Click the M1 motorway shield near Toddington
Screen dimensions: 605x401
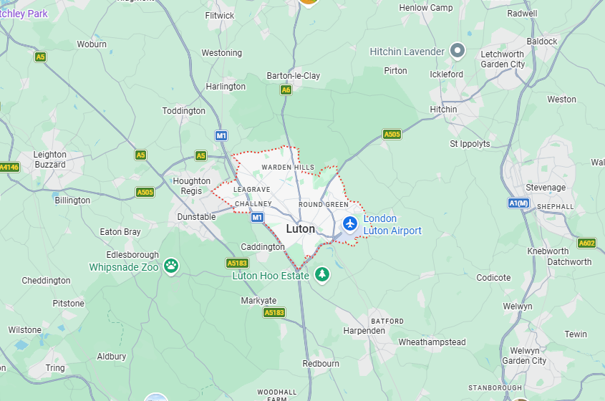pyautogui.click(x=221, y=135)
